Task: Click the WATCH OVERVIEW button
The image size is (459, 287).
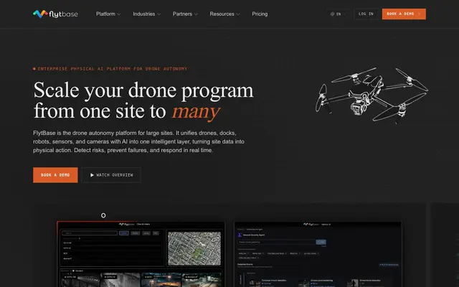Action: point(111,175)
